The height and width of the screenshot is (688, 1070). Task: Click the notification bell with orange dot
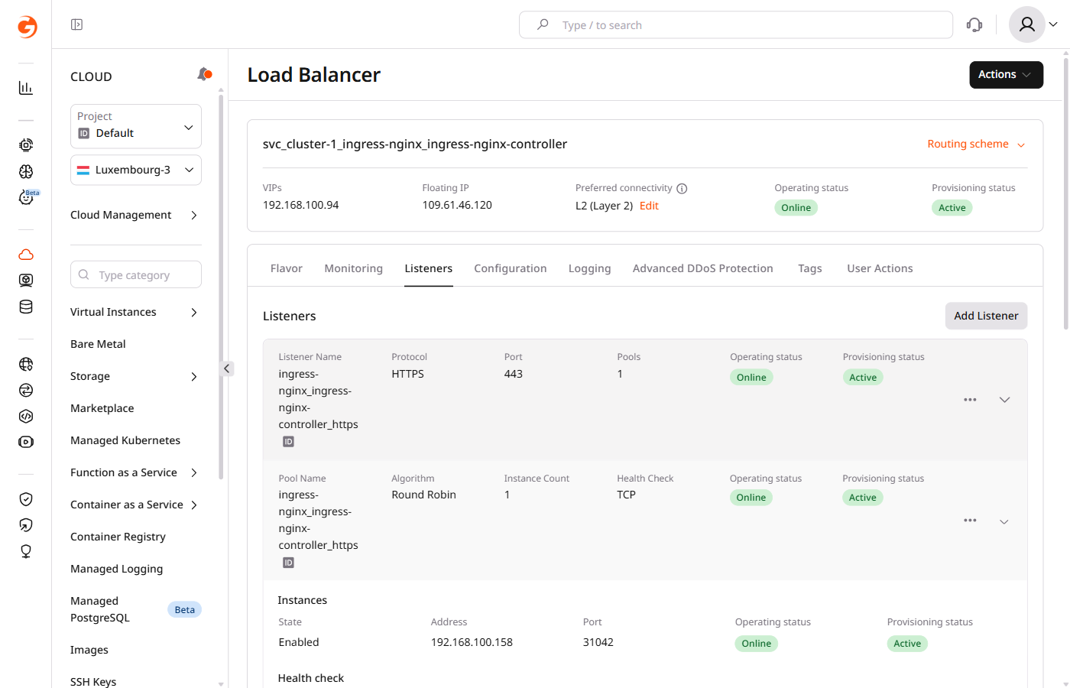pos(204,74)
